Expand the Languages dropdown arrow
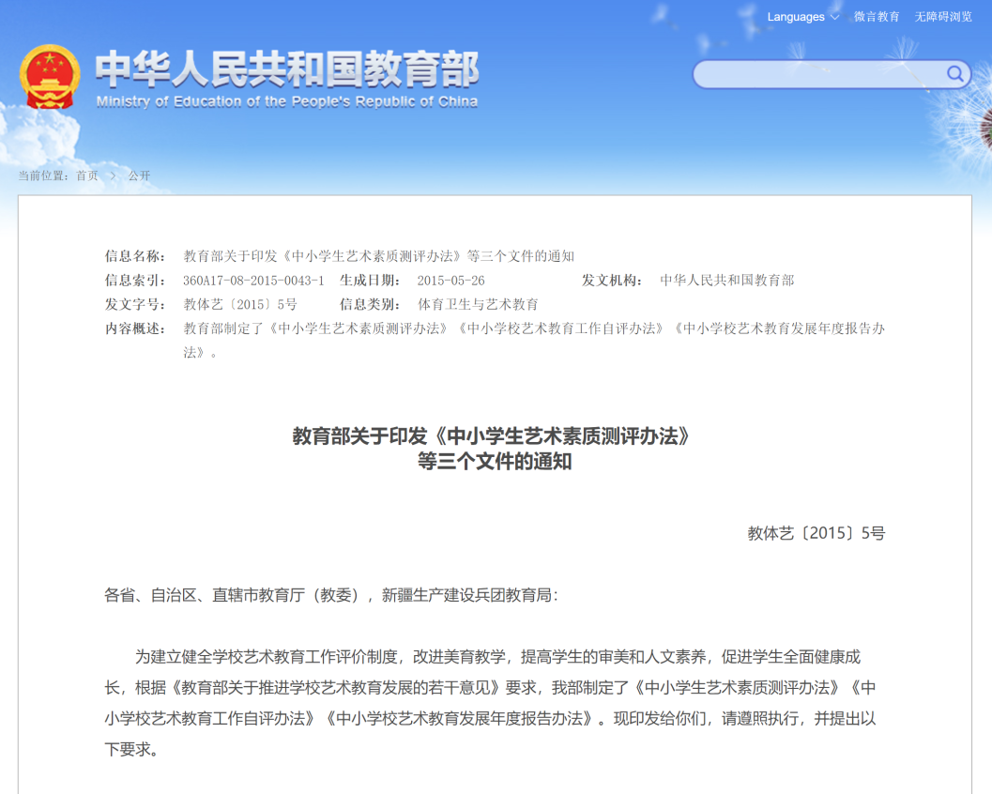This screenshot has height=794, width=992. tap(834, 17)
